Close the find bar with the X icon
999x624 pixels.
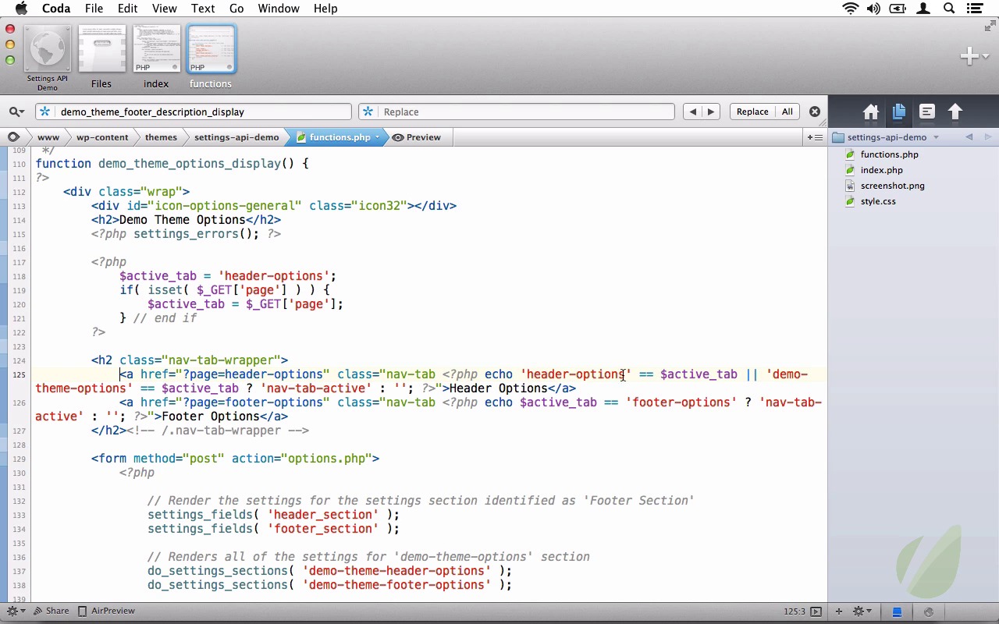(815, 112)
